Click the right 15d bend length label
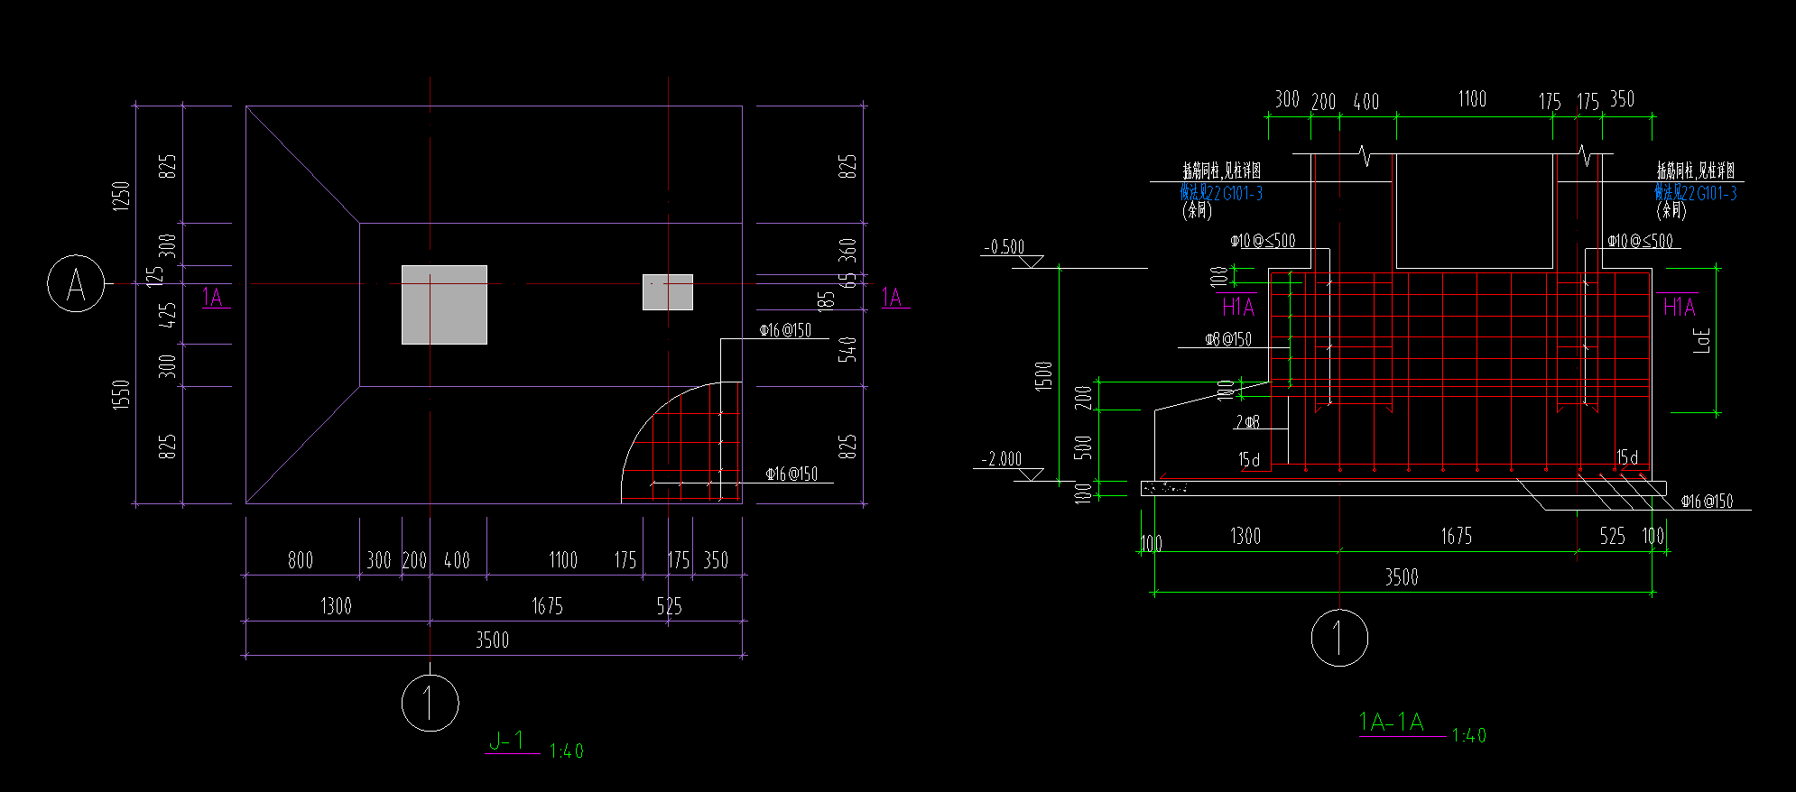 coord(1626,457)
